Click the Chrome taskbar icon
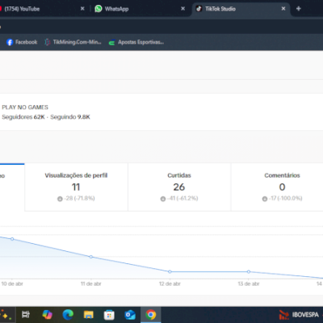Viewport: 323px width, 323px height. (x=151, y=314)
